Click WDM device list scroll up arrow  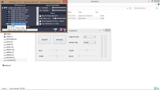(x=37, y=8)
